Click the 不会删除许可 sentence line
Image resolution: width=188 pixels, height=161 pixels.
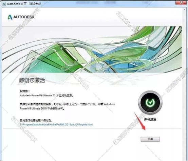click(42, 108)
